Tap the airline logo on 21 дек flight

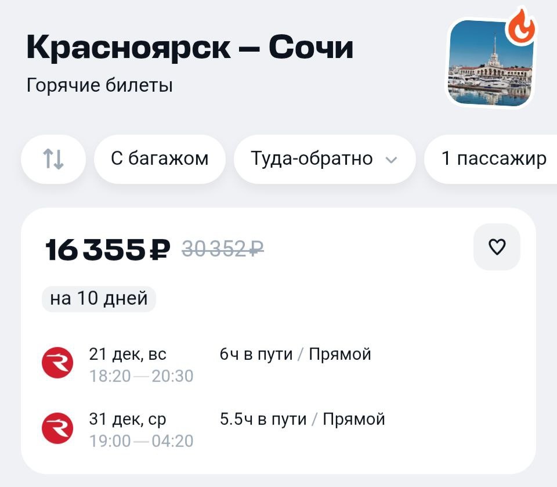tap(57, 363)
